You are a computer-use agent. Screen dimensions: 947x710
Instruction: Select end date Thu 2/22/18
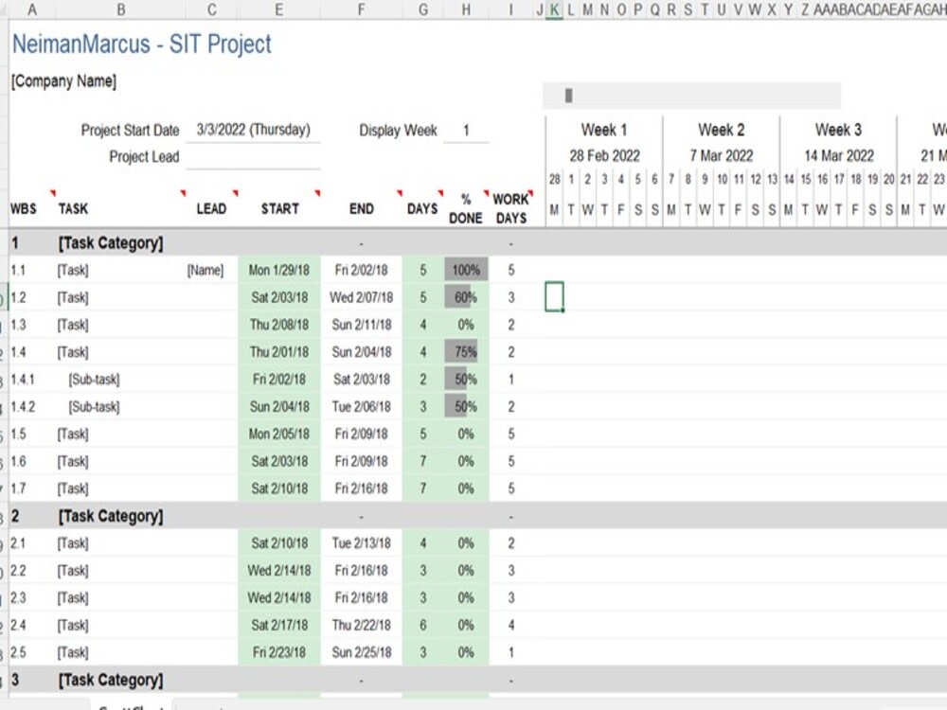[361, 625]
